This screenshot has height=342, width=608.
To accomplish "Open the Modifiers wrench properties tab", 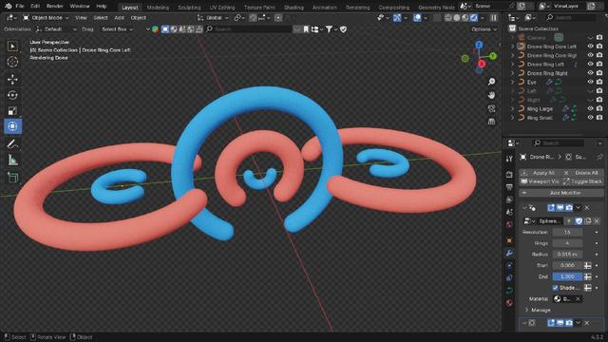I will coord(509,253).
